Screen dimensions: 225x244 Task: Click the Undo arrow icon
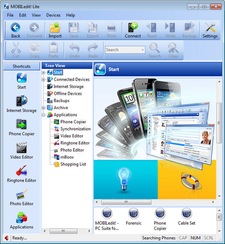(74, 48)
